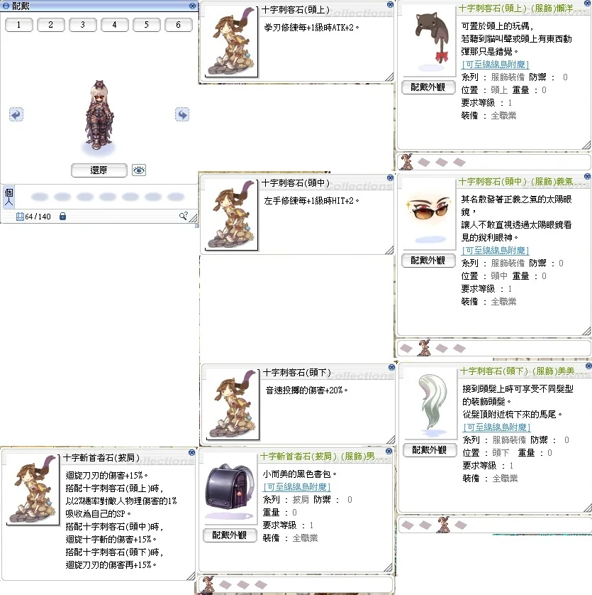The image size is (592, 595).
Task: Click the title "十字刺客石(頭上)" of the description window
Action: coord(296,10)
